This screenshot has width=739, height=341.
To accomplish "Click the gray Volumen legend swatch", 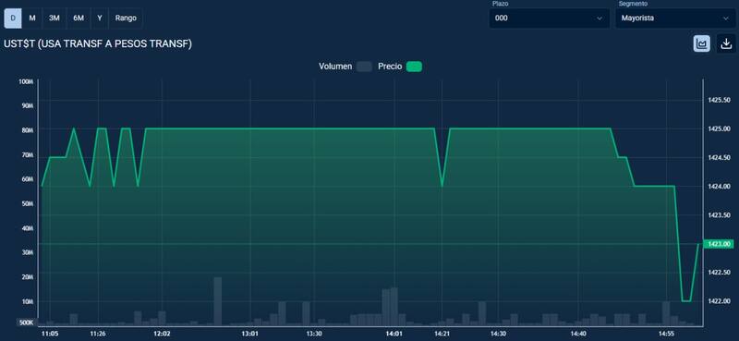I will [x=364, y=67].
